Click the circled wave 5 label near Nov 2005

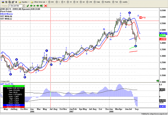[25, 77]
